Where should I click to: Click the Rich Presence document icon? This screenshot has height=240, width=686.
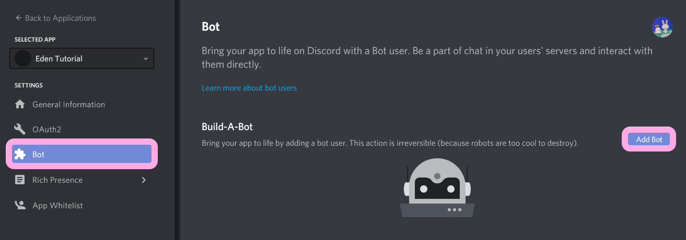coord(20,180)
